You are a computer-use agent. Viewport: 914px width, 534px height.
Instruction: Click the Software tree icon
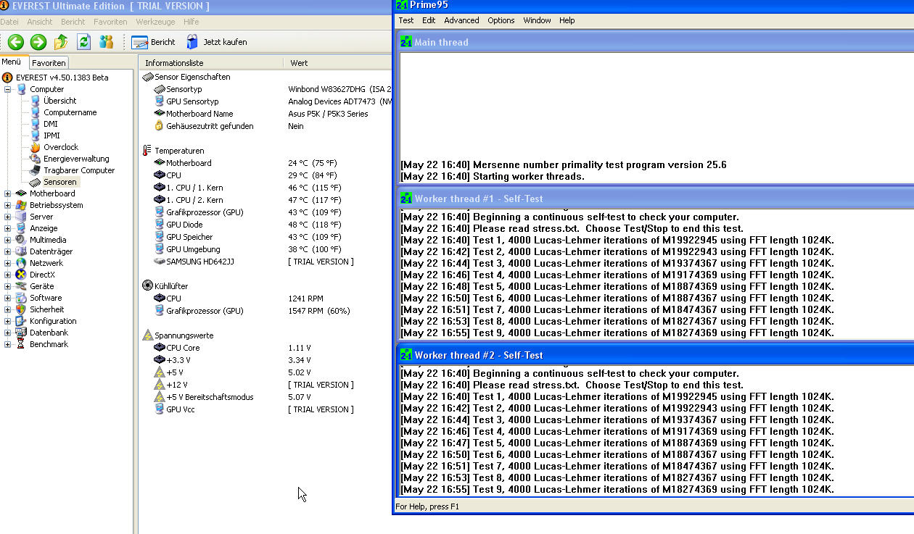click(x=21, y=298)
